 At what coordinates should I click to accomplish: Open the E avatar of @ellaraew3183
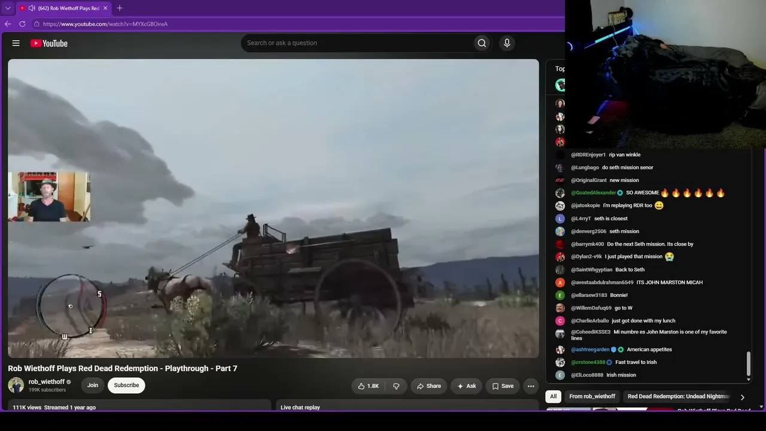(x=560, y=295)
